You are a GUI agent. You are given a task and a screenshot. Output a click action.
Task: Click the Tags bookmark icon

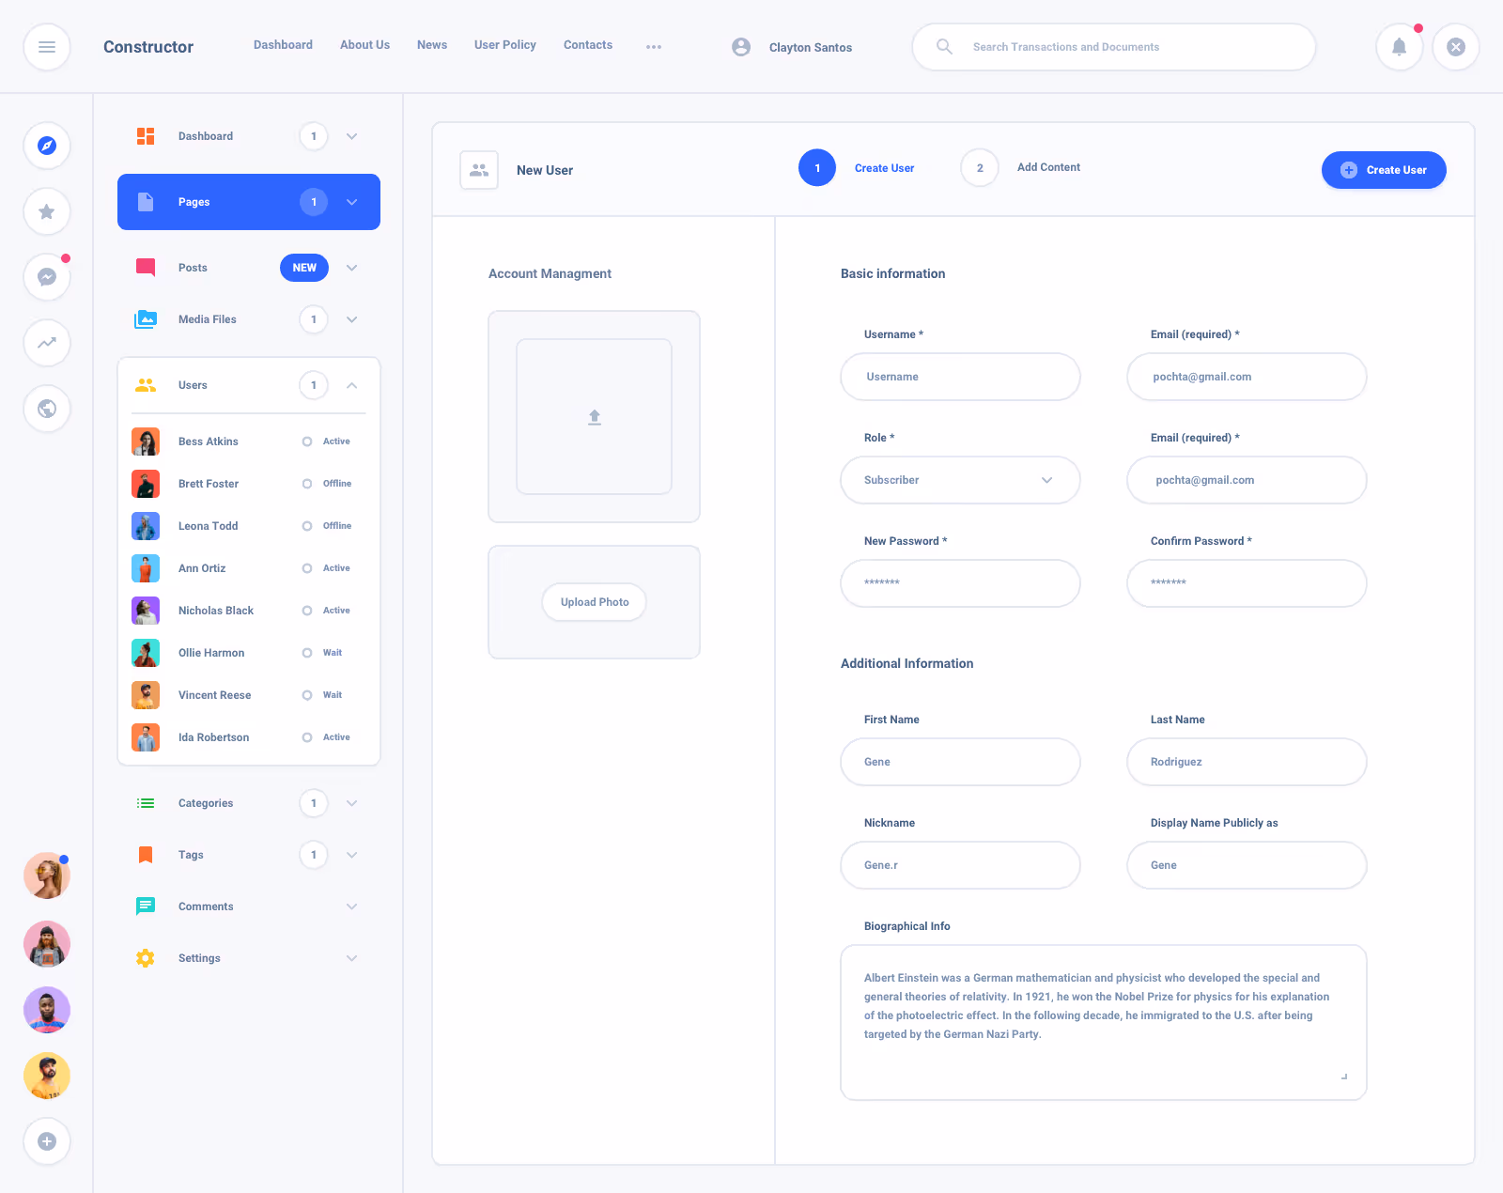point(146,855)
